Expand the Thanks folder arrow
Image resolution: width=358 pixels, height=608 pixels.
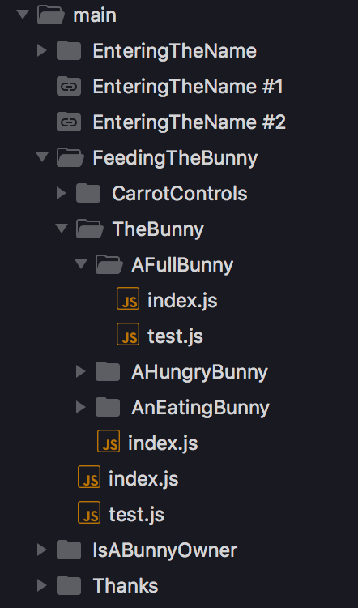(42, 585)
